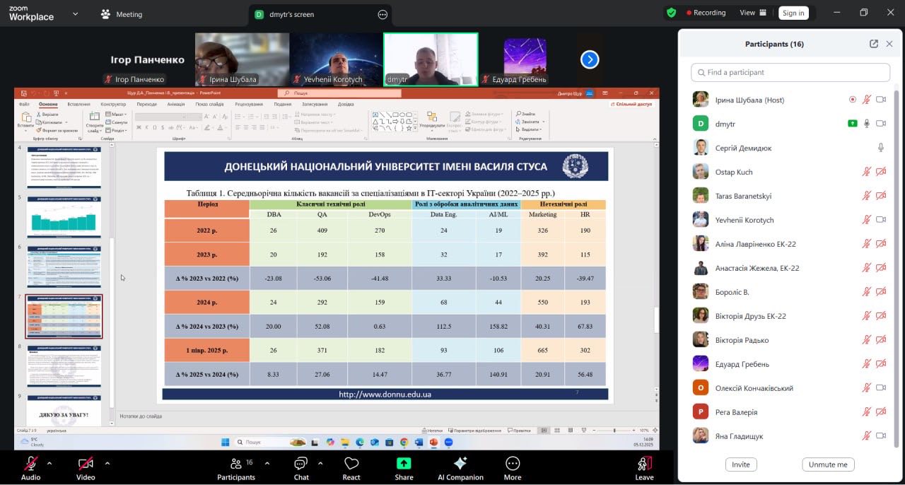Viewport: 905px width, 485px height.
Task: Open the Meeting tab at top
Action: 122,14
